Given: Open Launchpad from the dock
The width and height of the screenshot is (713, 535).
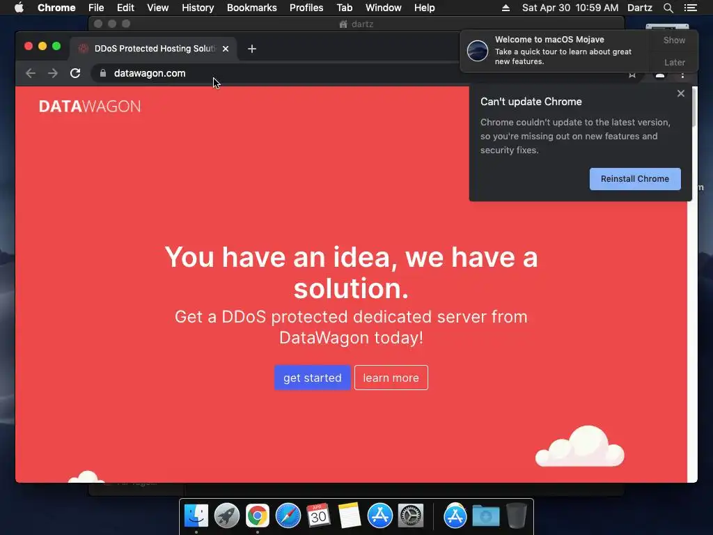Looking at the screenshot, I should (x=227, y=516).
